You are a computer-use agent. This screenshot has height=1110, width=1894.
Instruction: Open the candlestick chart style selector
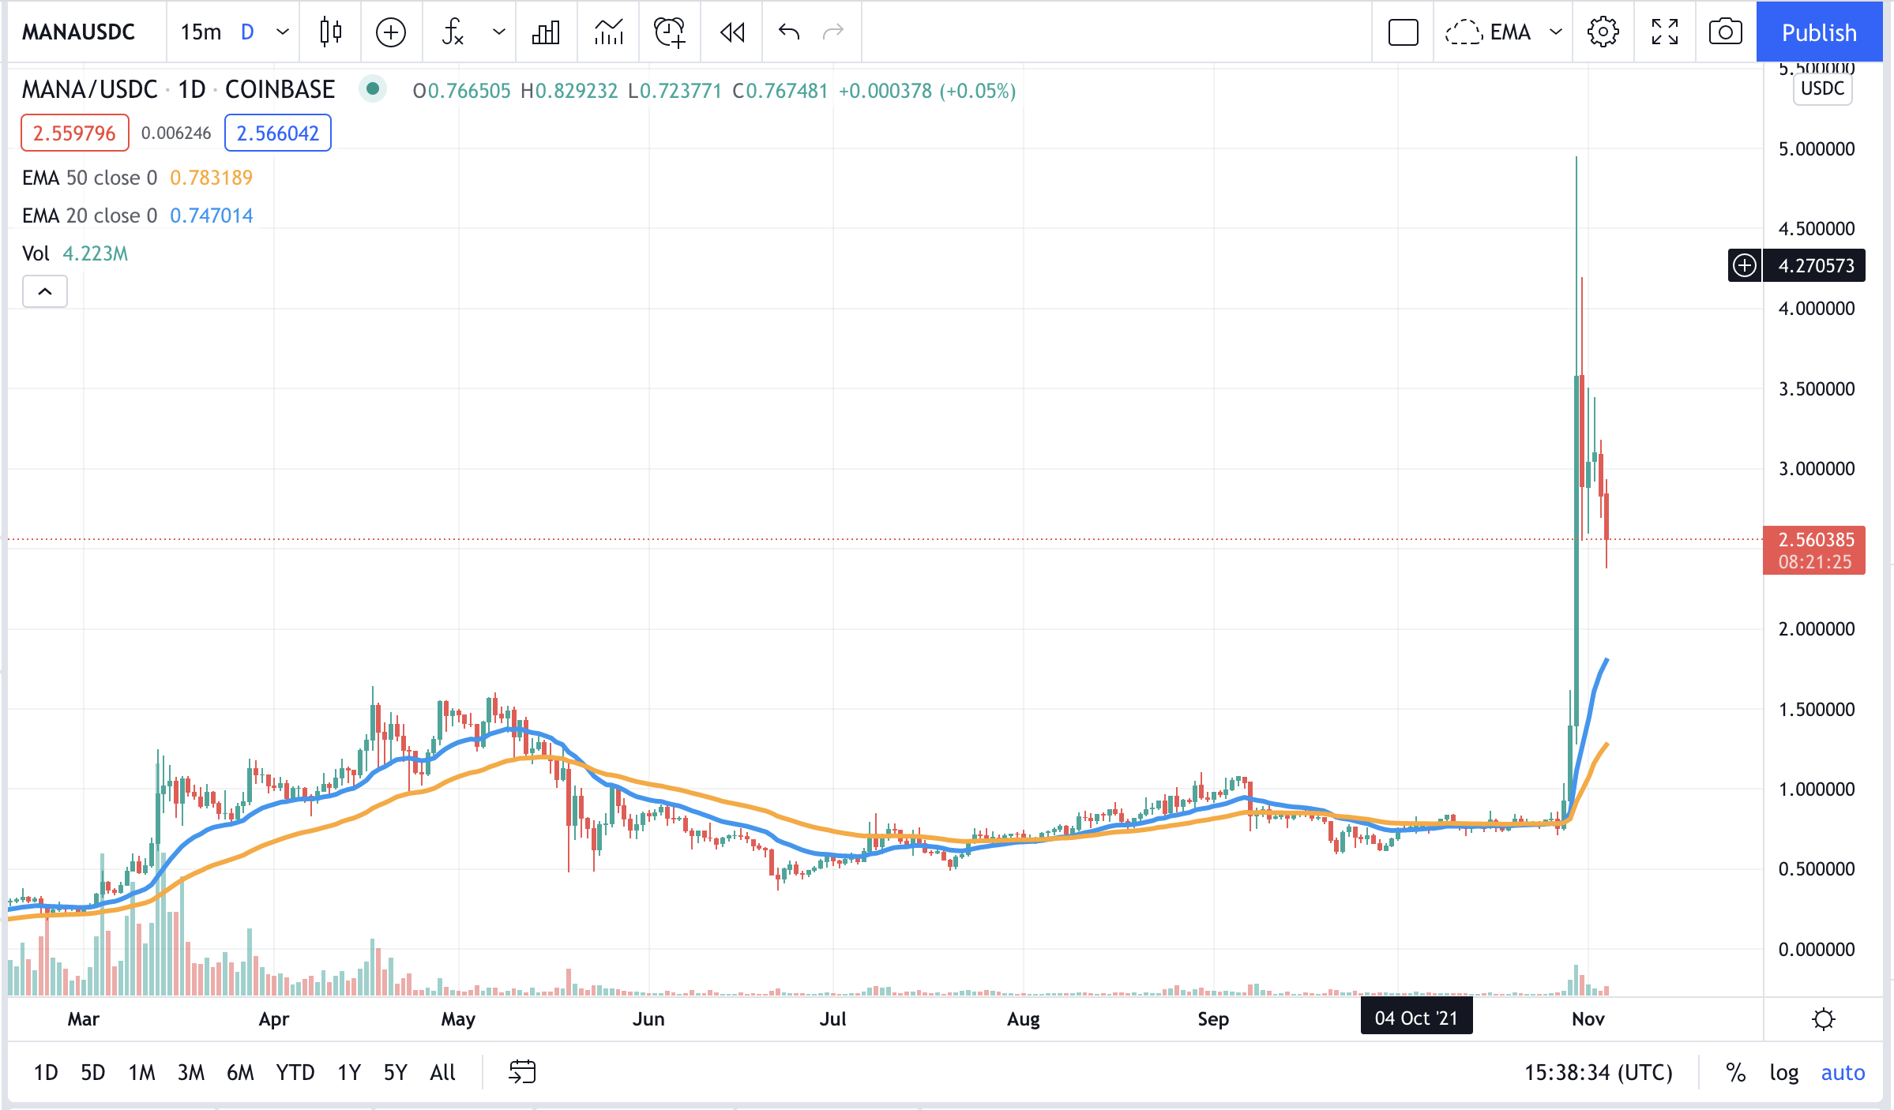coord(331,32)
